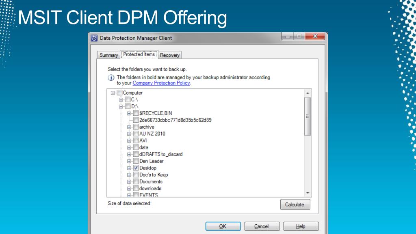416x234 pixels.
Task: Expand the AVI folder node
Action: [129, 141]
